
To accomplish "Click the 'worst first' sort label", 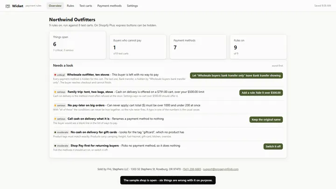I will (277, 66).
